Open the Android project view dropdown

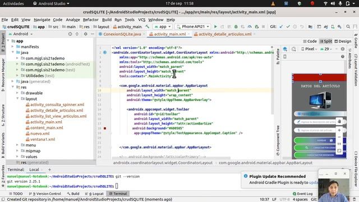(x=21, y=34)
